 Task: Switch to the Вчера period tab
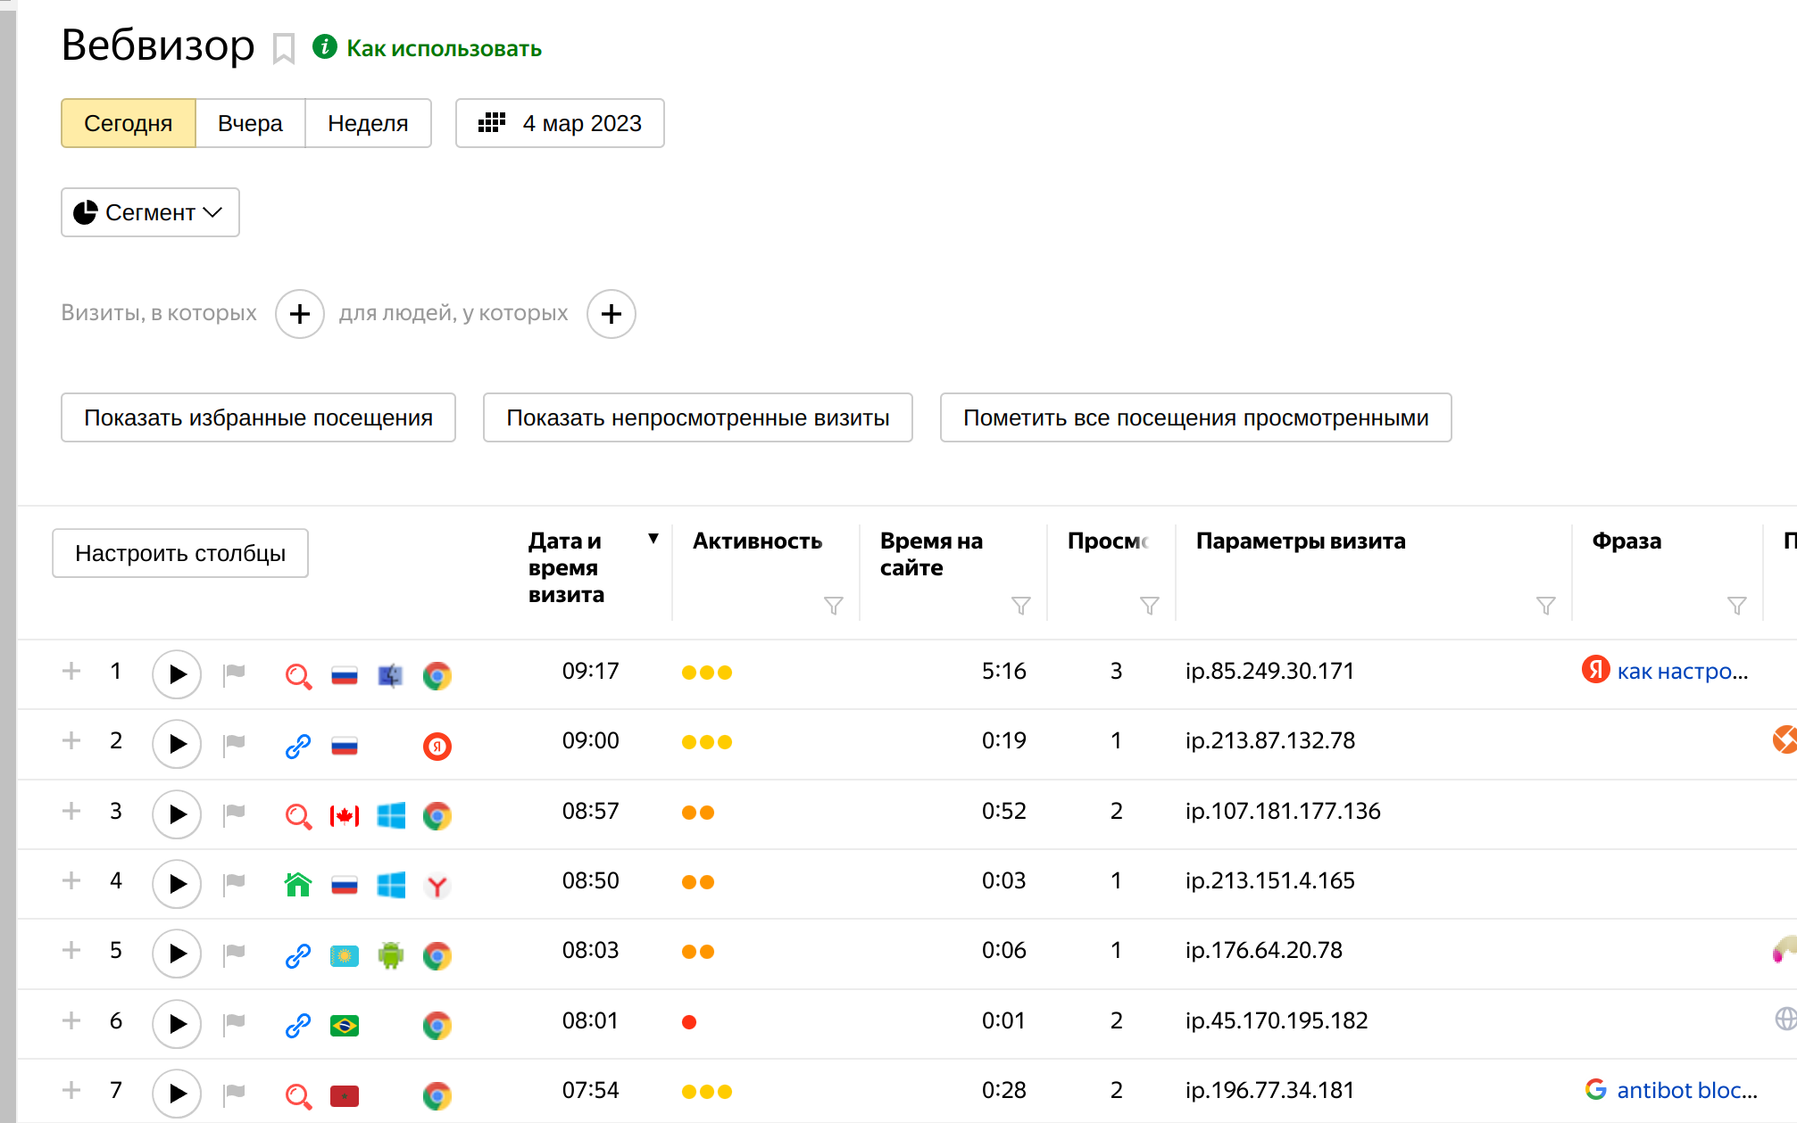tap(250, 123)
